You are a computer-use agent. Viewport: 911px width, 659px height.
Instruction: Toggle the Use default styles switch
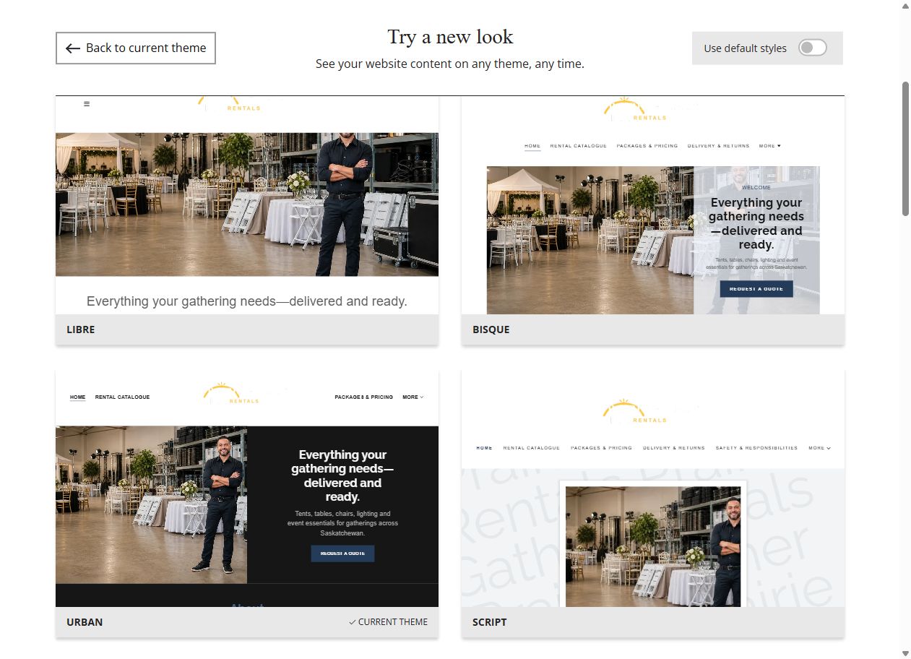coord(812,48)
